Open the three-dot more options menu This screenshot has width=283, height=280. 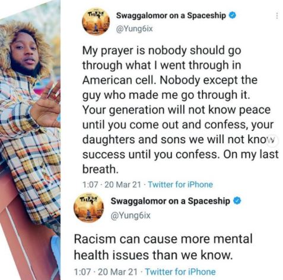coord(277,16)
